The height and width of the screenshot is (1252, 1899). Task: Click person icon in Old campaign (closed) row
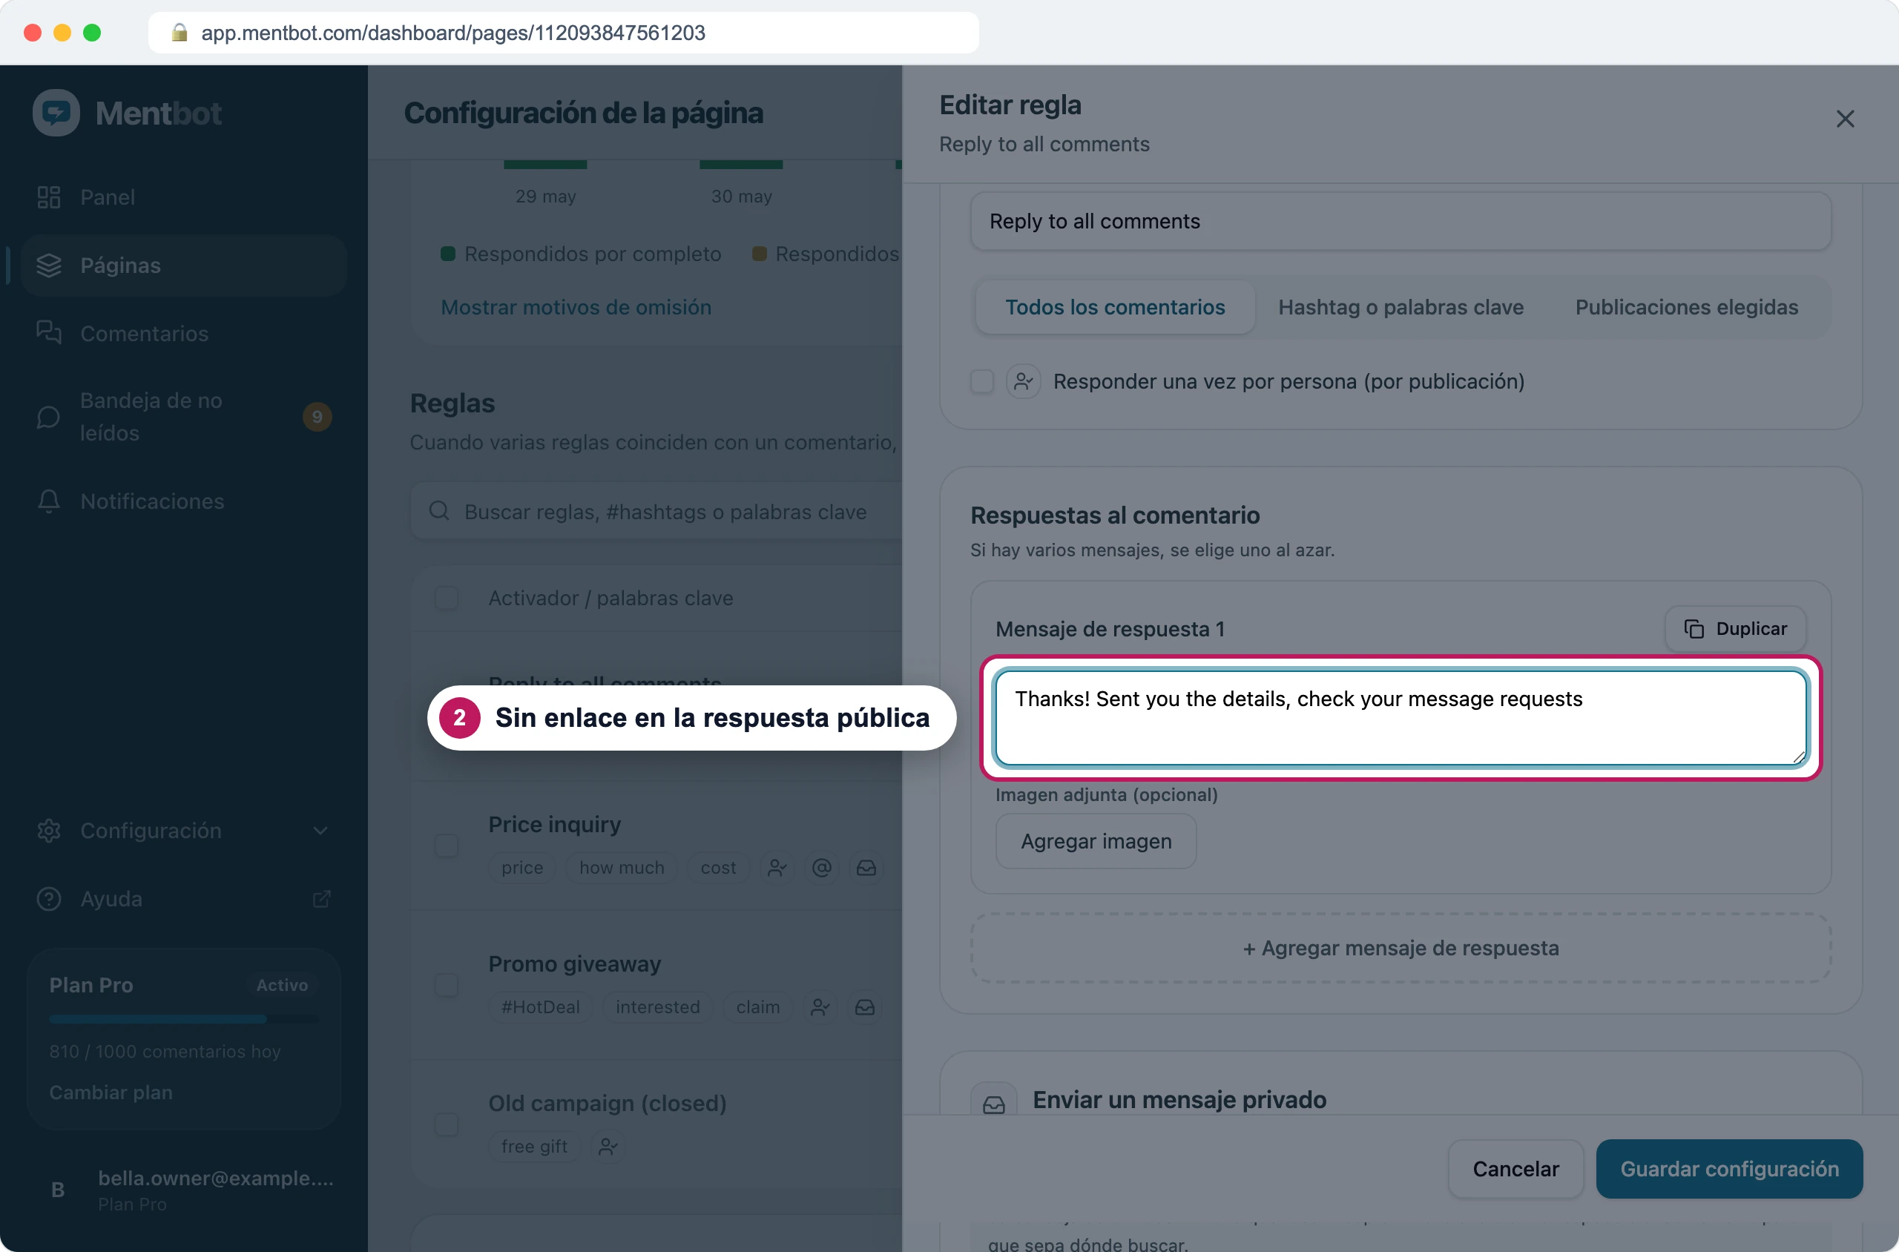pos(608,1147)
